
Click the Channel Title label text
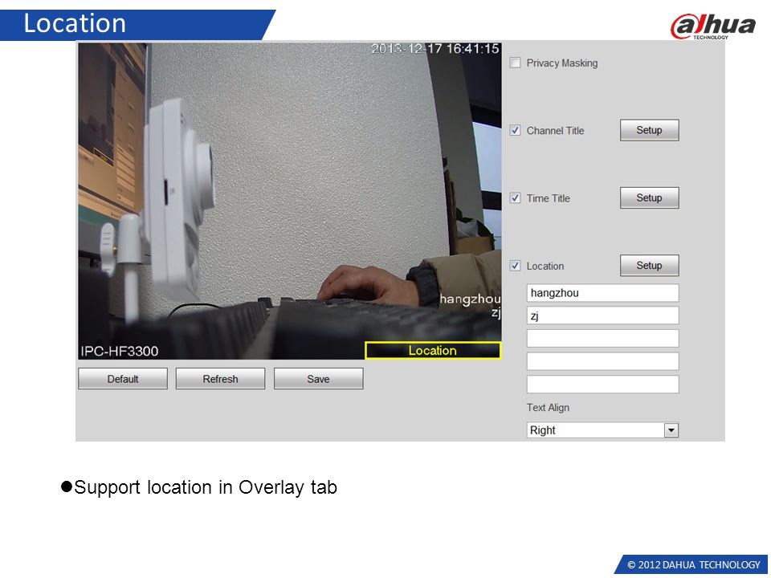555,131
